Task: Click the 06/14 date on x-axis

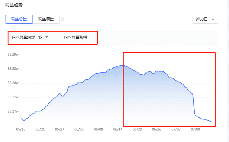Action: (x=118, y=130)
